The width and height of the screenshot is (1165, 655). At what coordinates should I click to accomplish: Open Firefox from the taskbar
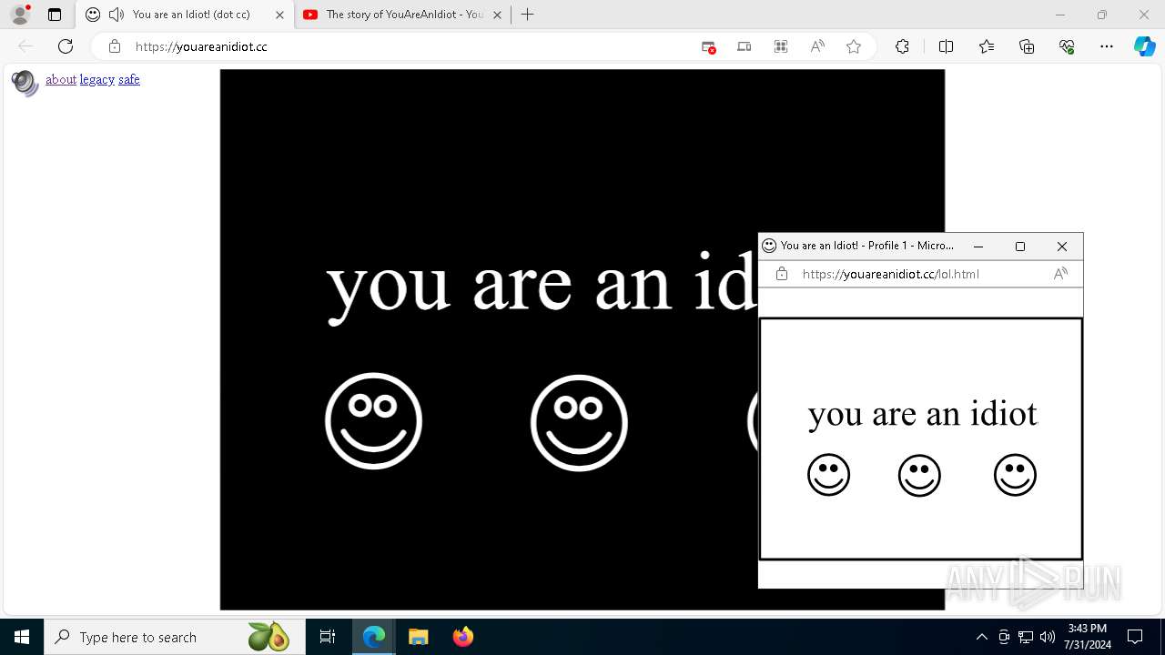tap(462, 637)
